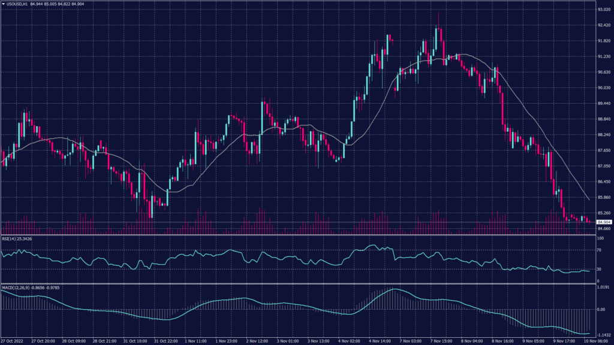The width and height of the screenshot is (614, 345).
Task: Click the USOUSD,H1 symbol label
Action: click(17, 4)
